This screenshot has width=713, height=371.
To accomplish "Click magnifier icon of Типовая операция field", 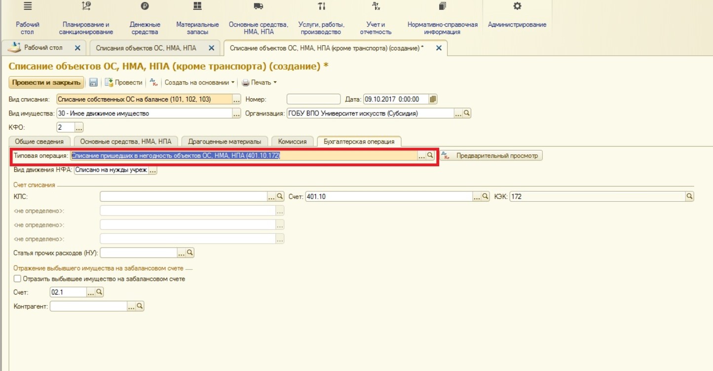I will (430, 155).
